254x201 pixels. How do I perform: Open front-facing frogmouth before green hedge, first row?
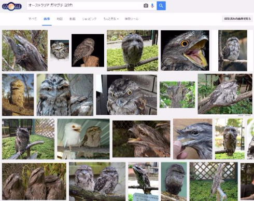tap(132, 50)
